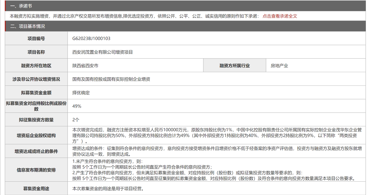Click the 项目名称 label cell
368x195 pixels.
click(36, 52)
